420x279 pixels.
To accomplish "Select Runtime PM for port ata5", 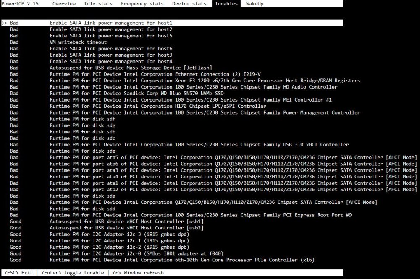I will pos(213,158).
